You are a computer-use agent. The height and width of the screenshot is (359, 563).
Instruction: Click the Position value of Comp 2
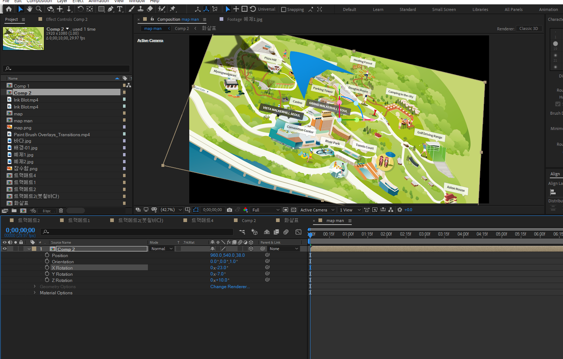point(227,255)
